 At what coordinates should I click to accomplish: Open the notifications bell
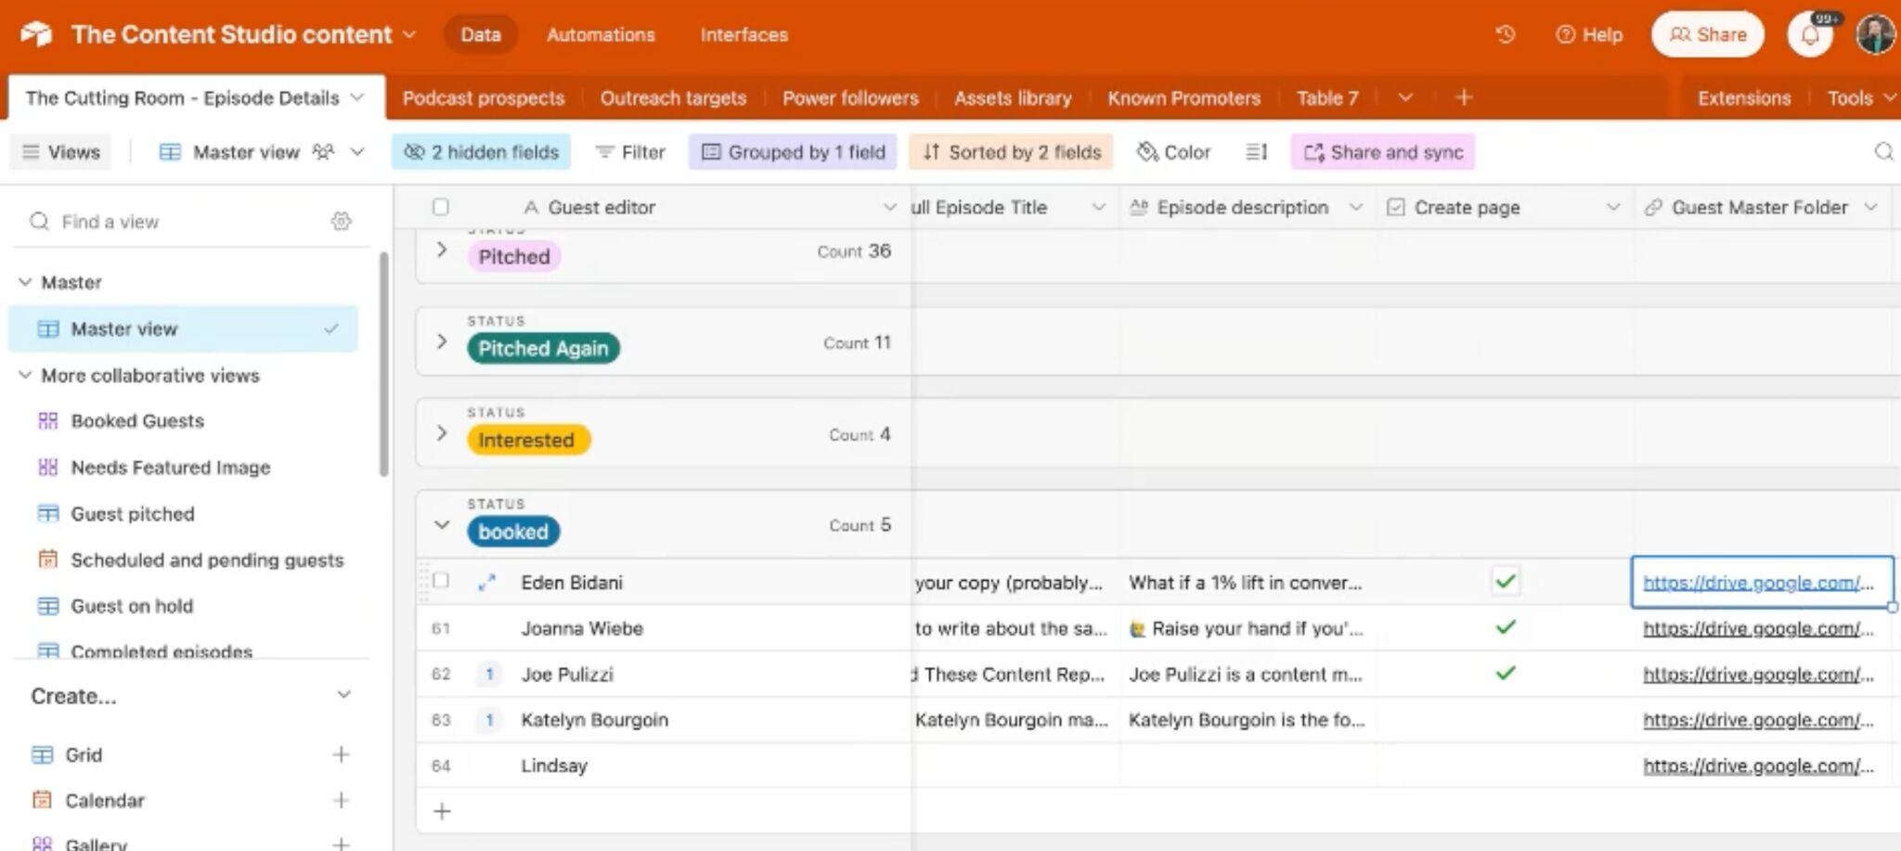click(1808, 34)
